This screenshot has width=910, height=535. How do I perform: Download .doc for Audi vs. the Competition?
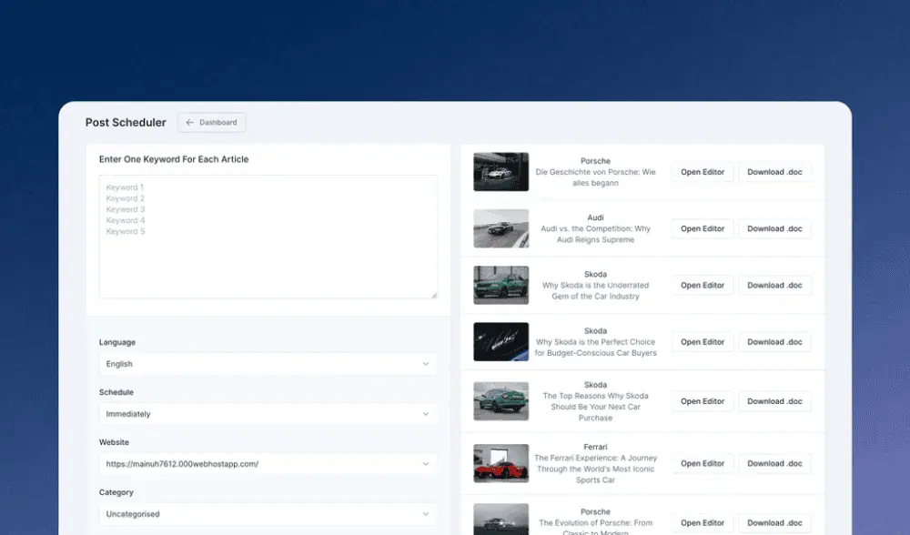coord(774,229)
